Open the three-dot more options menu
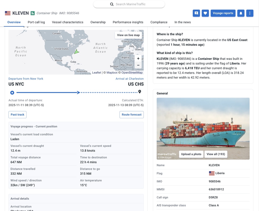The height and width of the screenshot is (211, 259). (x=250, y=13)
